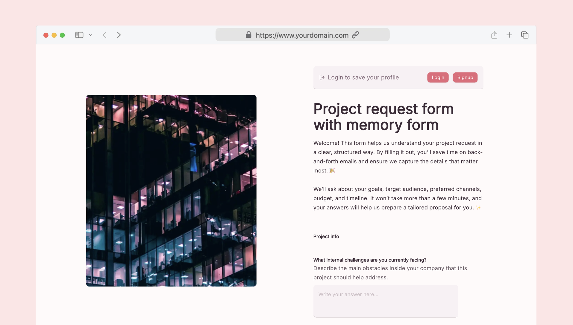The width and height of the screenshot is (573, 325).
Task: Copy link using the chain icon
Action: (x=355, y=35)
